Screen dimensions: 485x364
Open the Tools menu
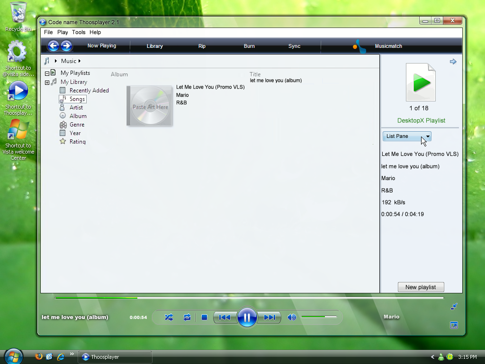point(79,32)
